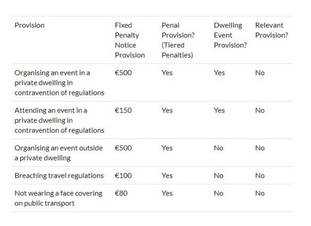Click the Fixed Penalty Notice Provision header

point(130,40)
